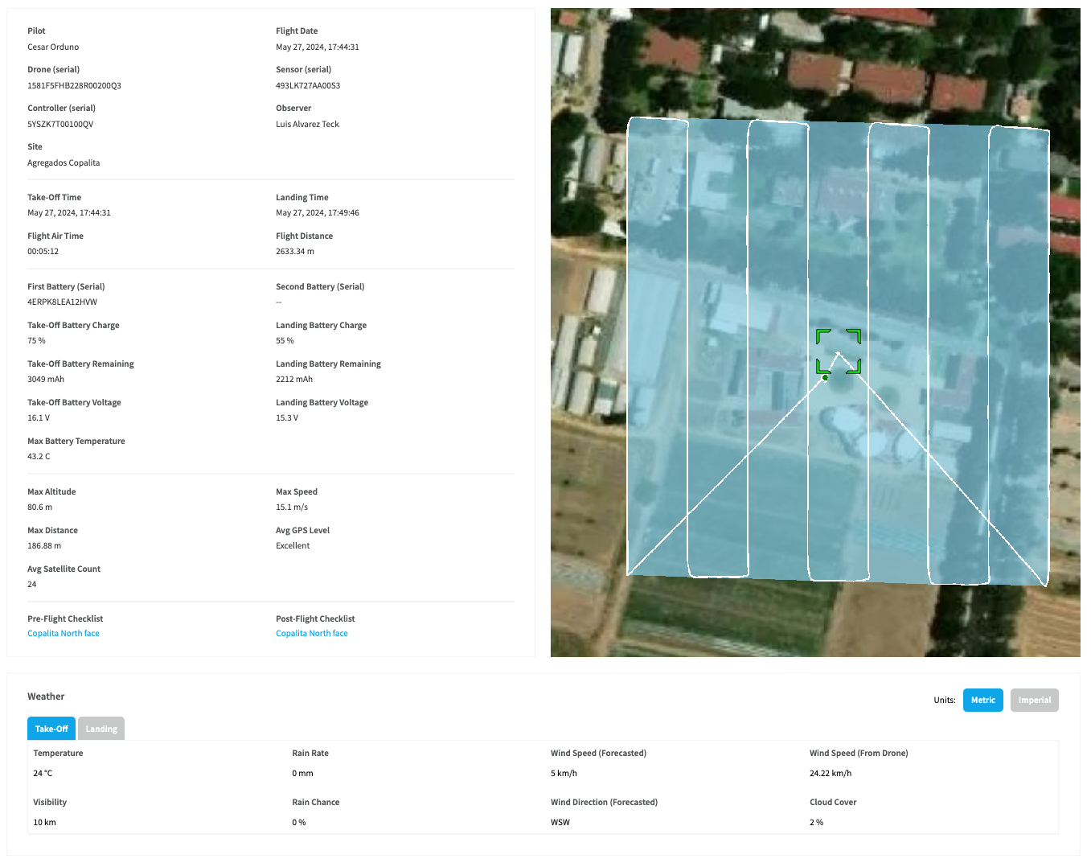The image size is (1091, 863).
Task: Click the green drone position marker on map
Action: coord(825,377)
